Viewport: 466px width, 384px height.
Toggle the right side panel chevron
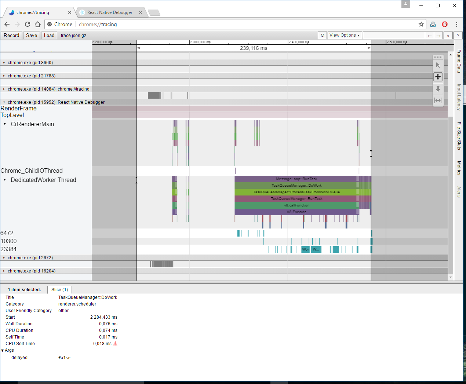point(448,36)
